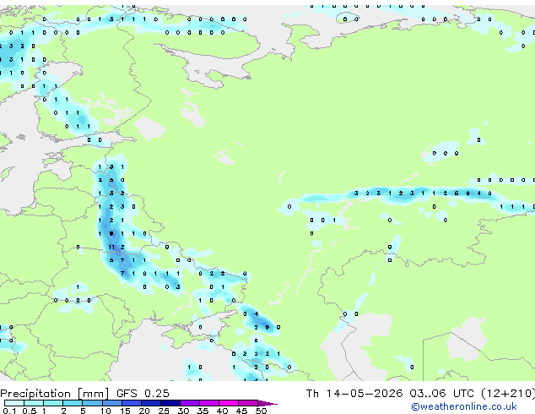535x414 pixels.
Task: Select the 1–2 mm legend color swatch
Action: pyautogui.click(x=53, y=403)
